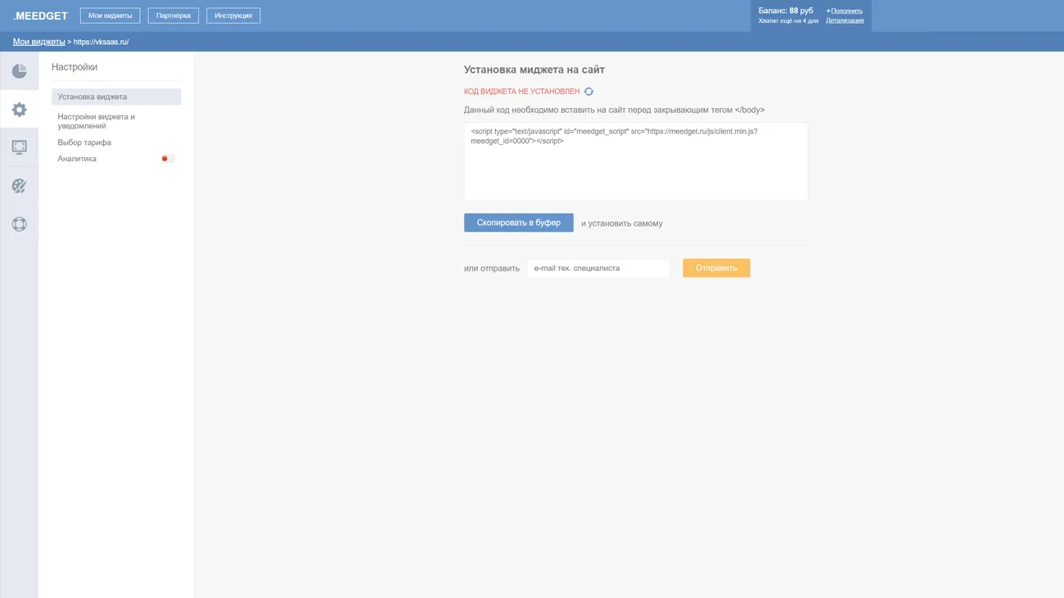Toggle the Аналитика switch
Screen dimensions: 1064x598
(168, 159)
